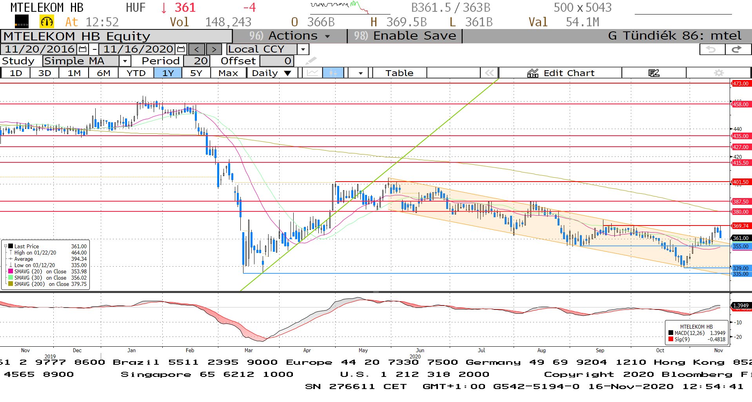Viewport: 752px width, 402px height.
Task: Click the black ticker logo square
Action: click(22, 22)
